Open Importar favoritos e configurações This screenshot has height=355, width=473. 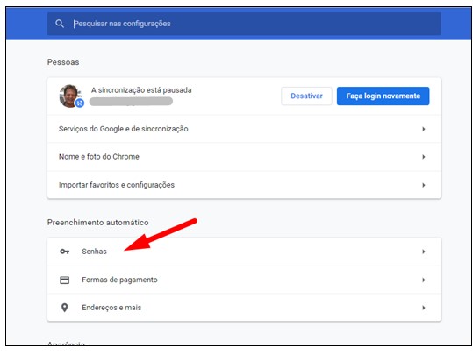[244, 185]
